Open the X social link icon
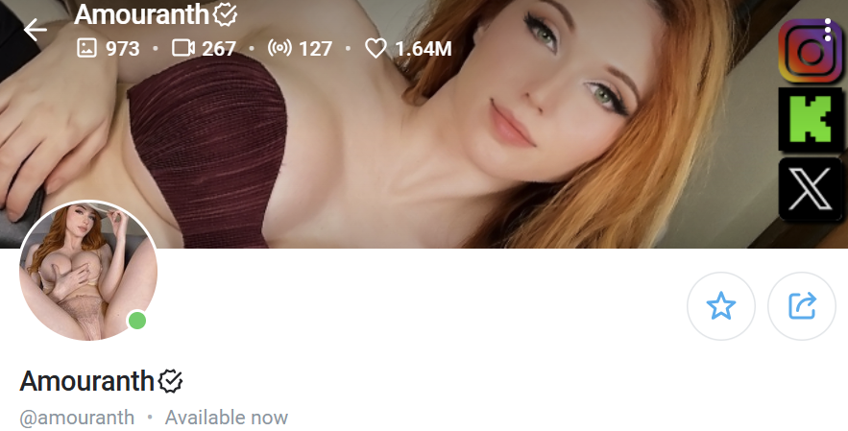This screenshot has width=848, height=431. click(x=811, y=189)
